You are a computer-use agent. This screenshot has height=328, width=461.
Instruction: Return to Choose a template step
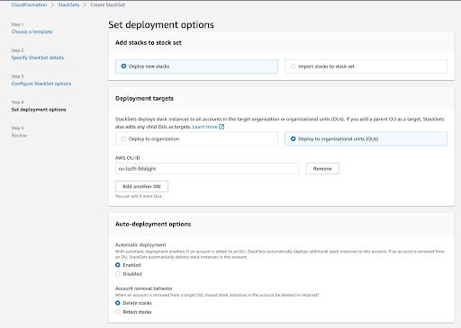click(32, 31)
